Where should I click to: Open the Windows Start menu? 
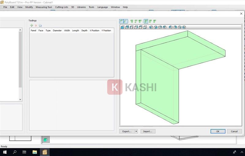(5, 152)
